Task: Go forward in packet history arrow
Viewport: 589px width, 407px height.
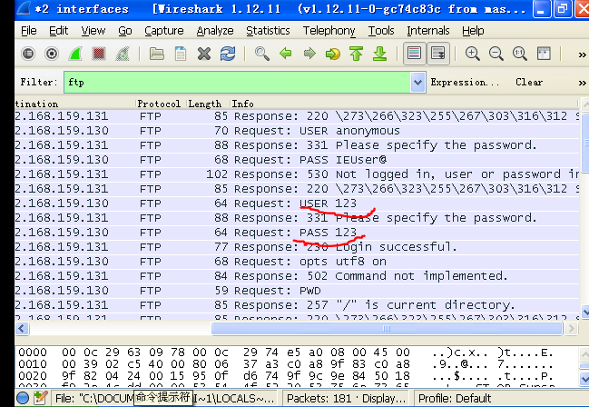Action: click(x=309, y=54)
